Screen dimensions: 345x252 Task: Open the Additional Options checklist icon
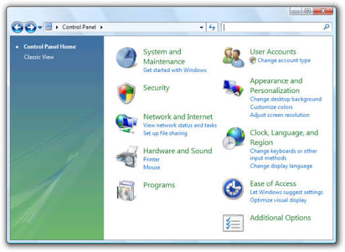pyautogui.click(x=233, y=223)
